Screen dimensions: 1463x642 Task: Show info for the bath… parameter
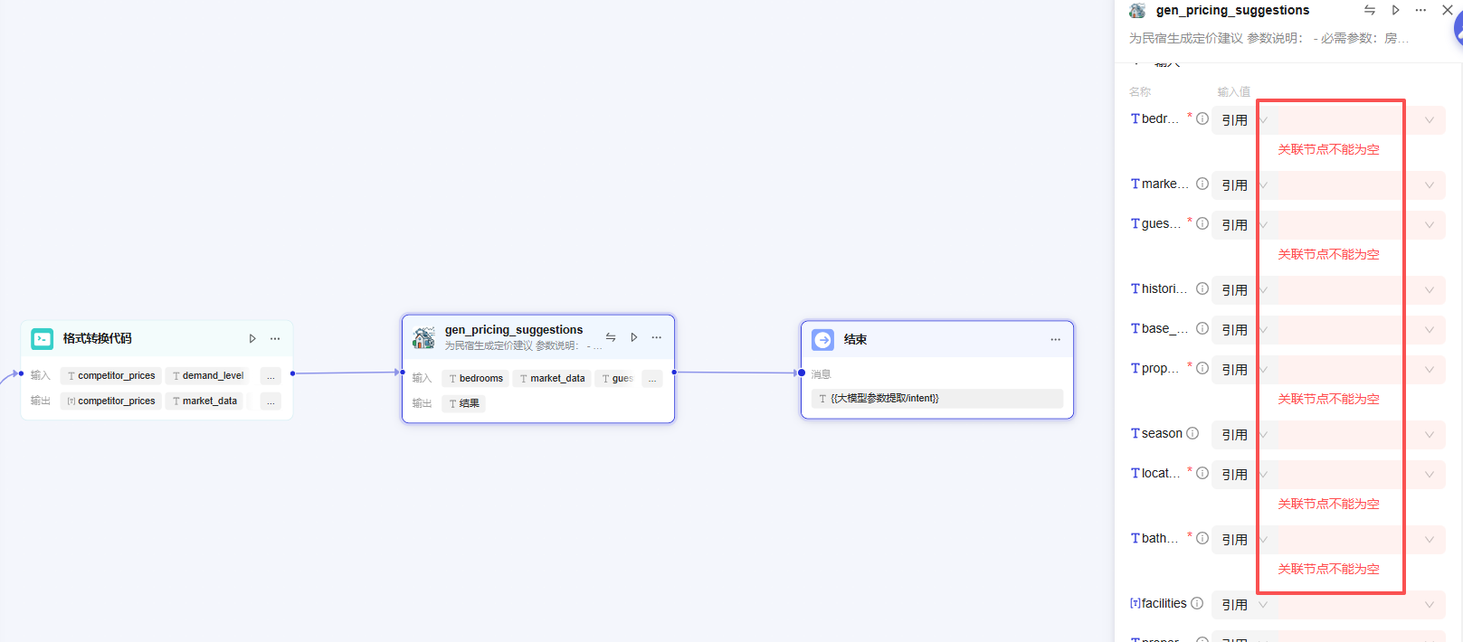(1202, 538)
